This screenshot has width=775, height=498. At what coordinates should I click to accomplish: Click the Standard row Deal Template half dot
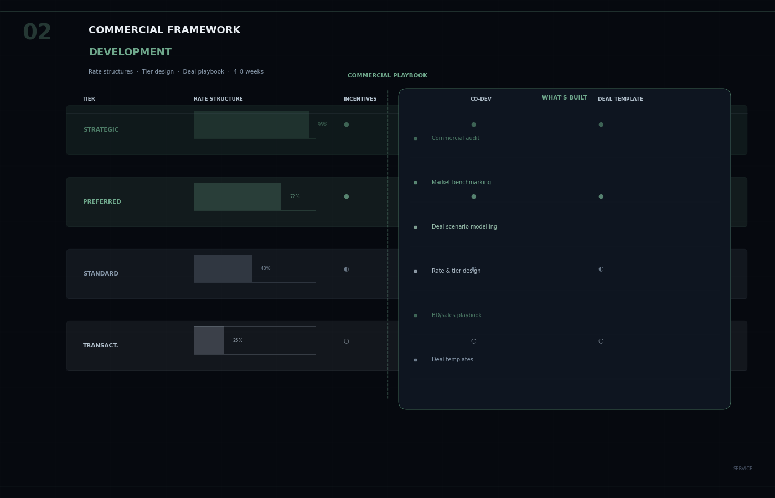tap(601, 269)
